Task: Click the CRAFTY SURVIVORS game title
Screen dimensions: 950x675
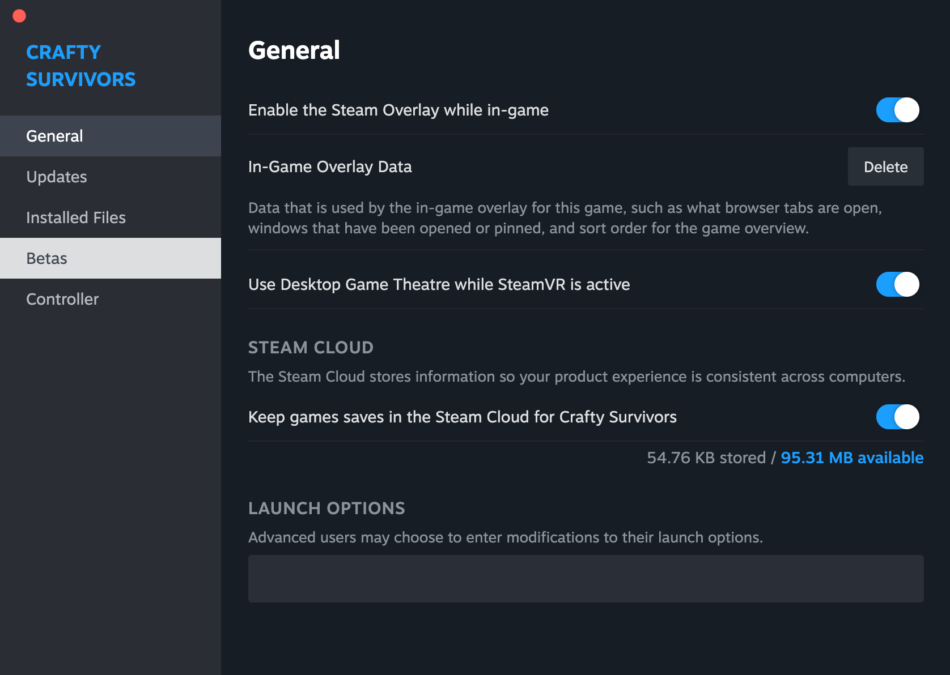Action: [x=81, y=66]
